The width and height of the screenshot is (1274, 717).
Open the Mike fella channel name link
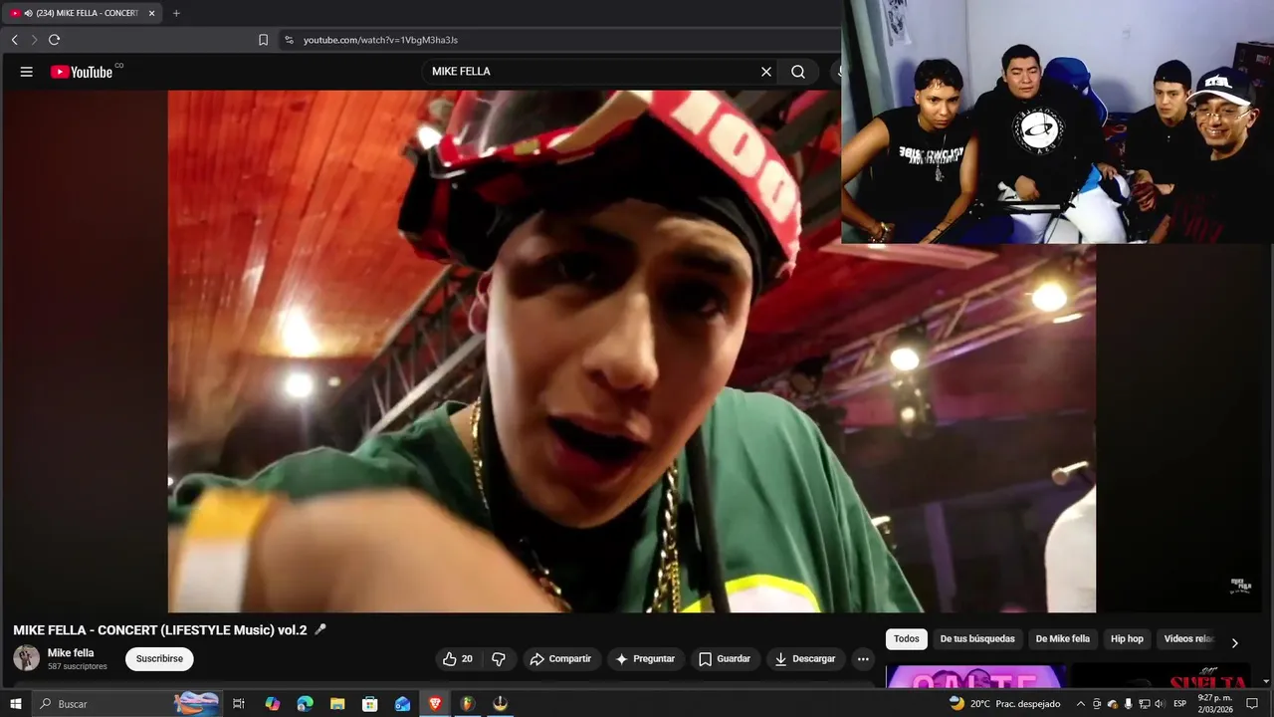[71, 653]
